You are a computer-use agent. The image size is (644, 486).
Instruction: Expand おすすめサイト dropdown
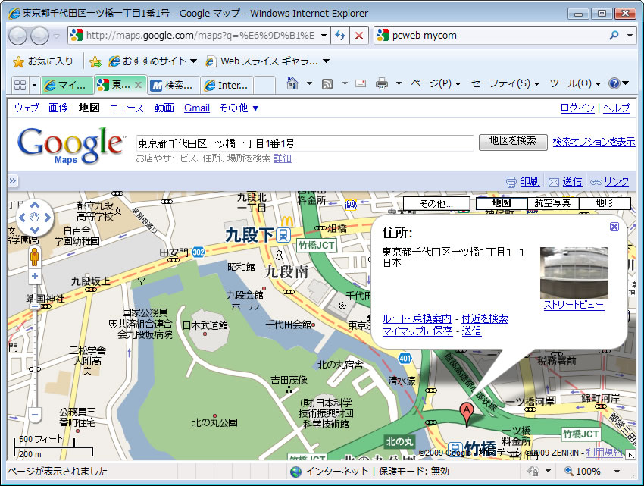click(193, 61)
